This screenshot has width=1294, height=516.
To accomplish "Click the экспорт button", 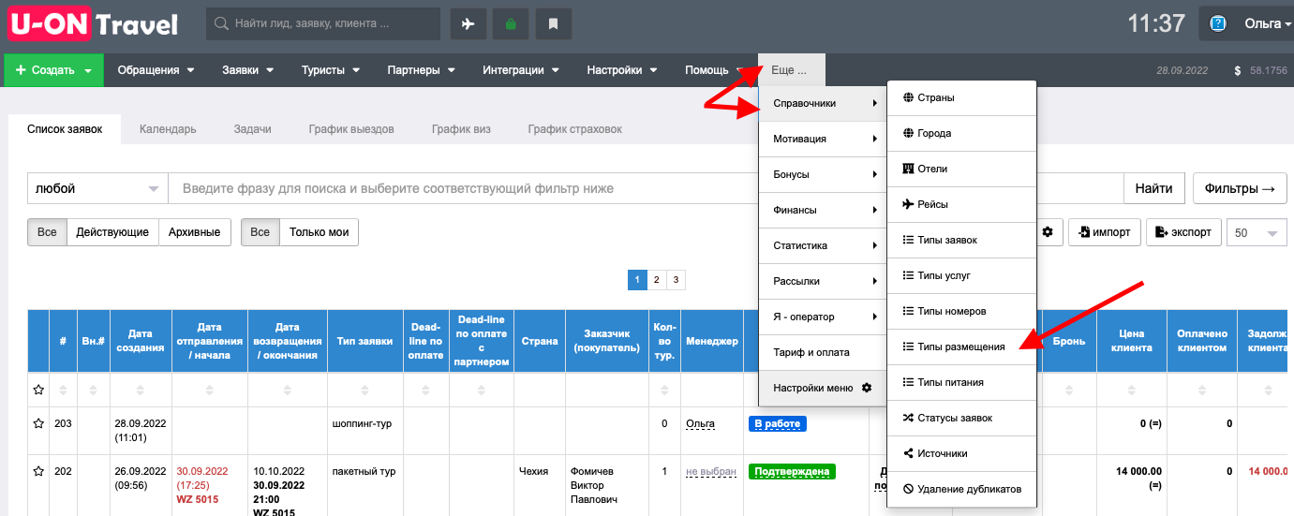I will [x=1184, y=232].
